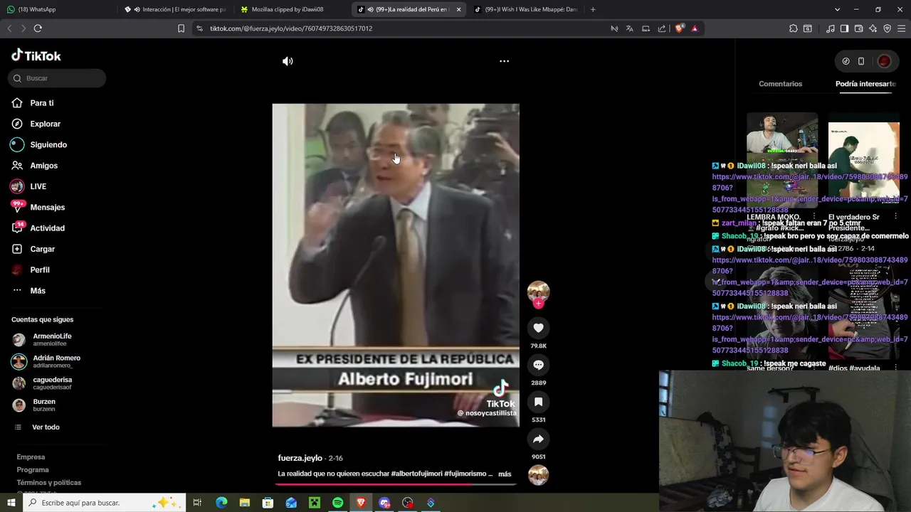Like the video with heart icon
The width and height of the screenshot is (911, 512).
coord(538,328)
